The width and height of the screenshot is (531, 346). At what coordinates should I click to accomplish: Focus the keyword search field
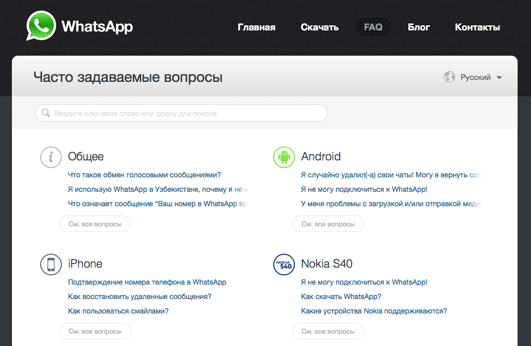181,113
